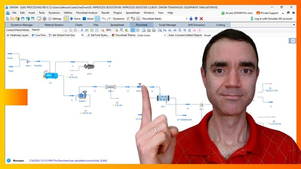Viewport: 301px width, 169px height.
Task: Select the PUMP-1 pump object
Action: pyautogui.click(x=83, y=95)
